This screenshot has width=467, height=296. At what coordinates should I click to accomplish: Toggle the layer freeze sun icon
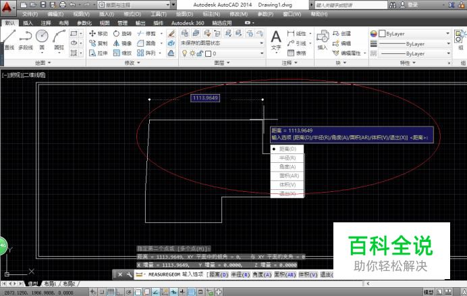click(192, 53)
